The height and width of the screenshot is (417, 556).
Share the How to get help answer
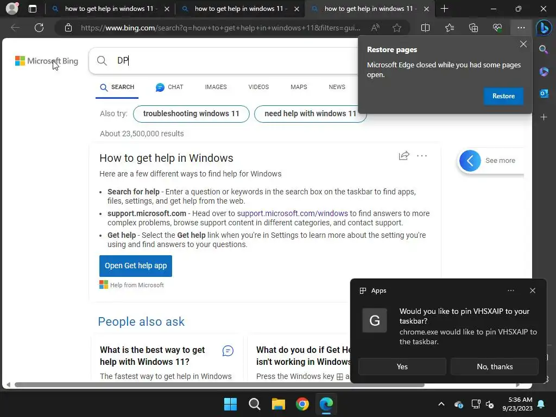point(404,156)
